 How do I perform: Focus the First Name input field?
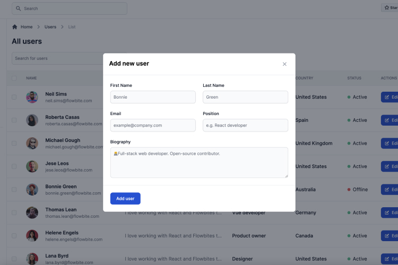(153, 97)
